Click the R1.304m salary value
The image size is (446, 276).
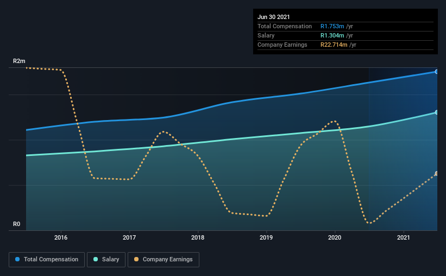point(332,35)
